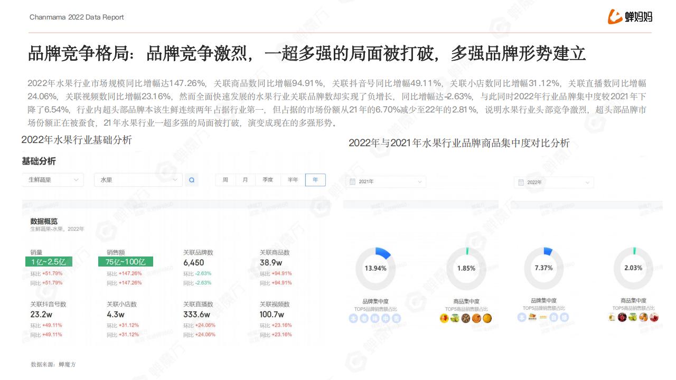Viewport: 676px width, 380px height.
Task: Select the 周 time period option
Action: pyautogui.click(x=226, y=180)
